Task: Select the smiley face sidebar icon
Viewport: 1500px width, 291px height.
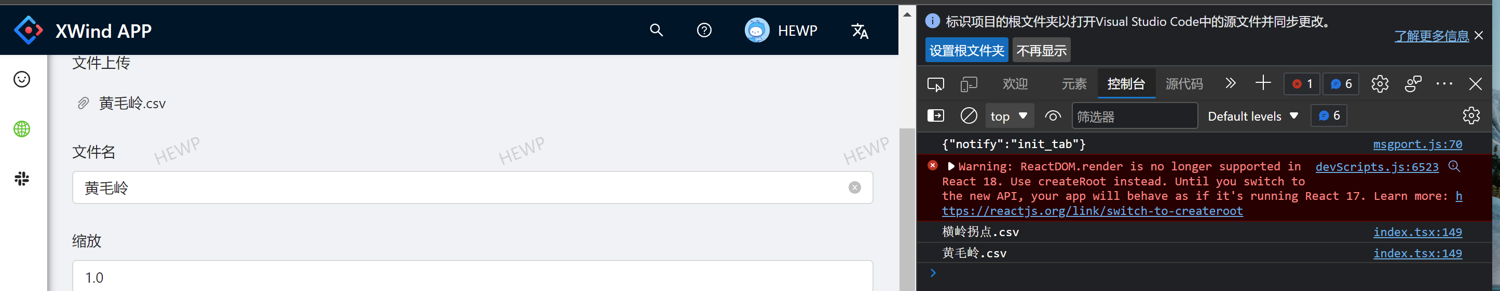Action: pos(22,79)
